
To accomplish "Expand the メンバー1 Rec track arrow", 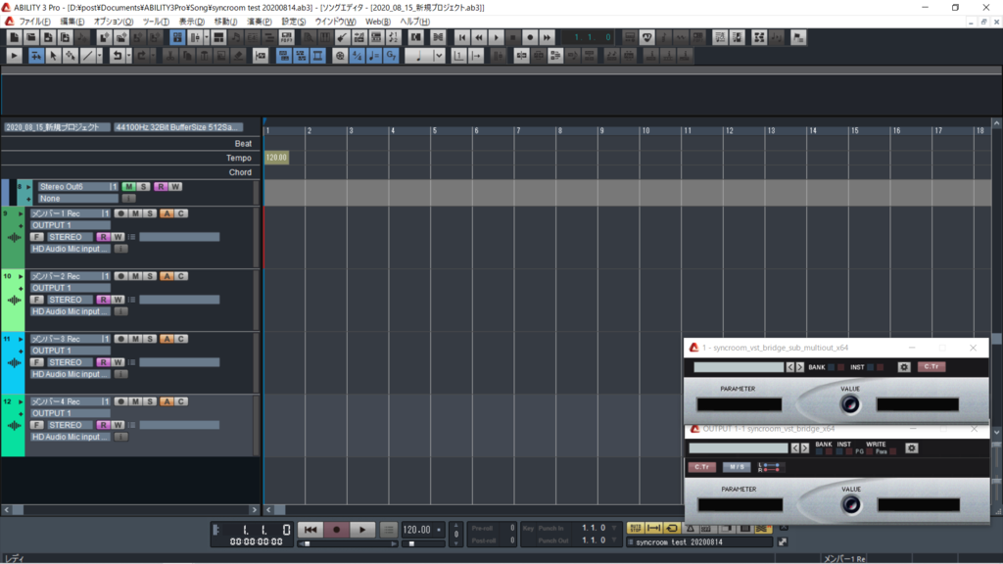I will click(21, 213).
